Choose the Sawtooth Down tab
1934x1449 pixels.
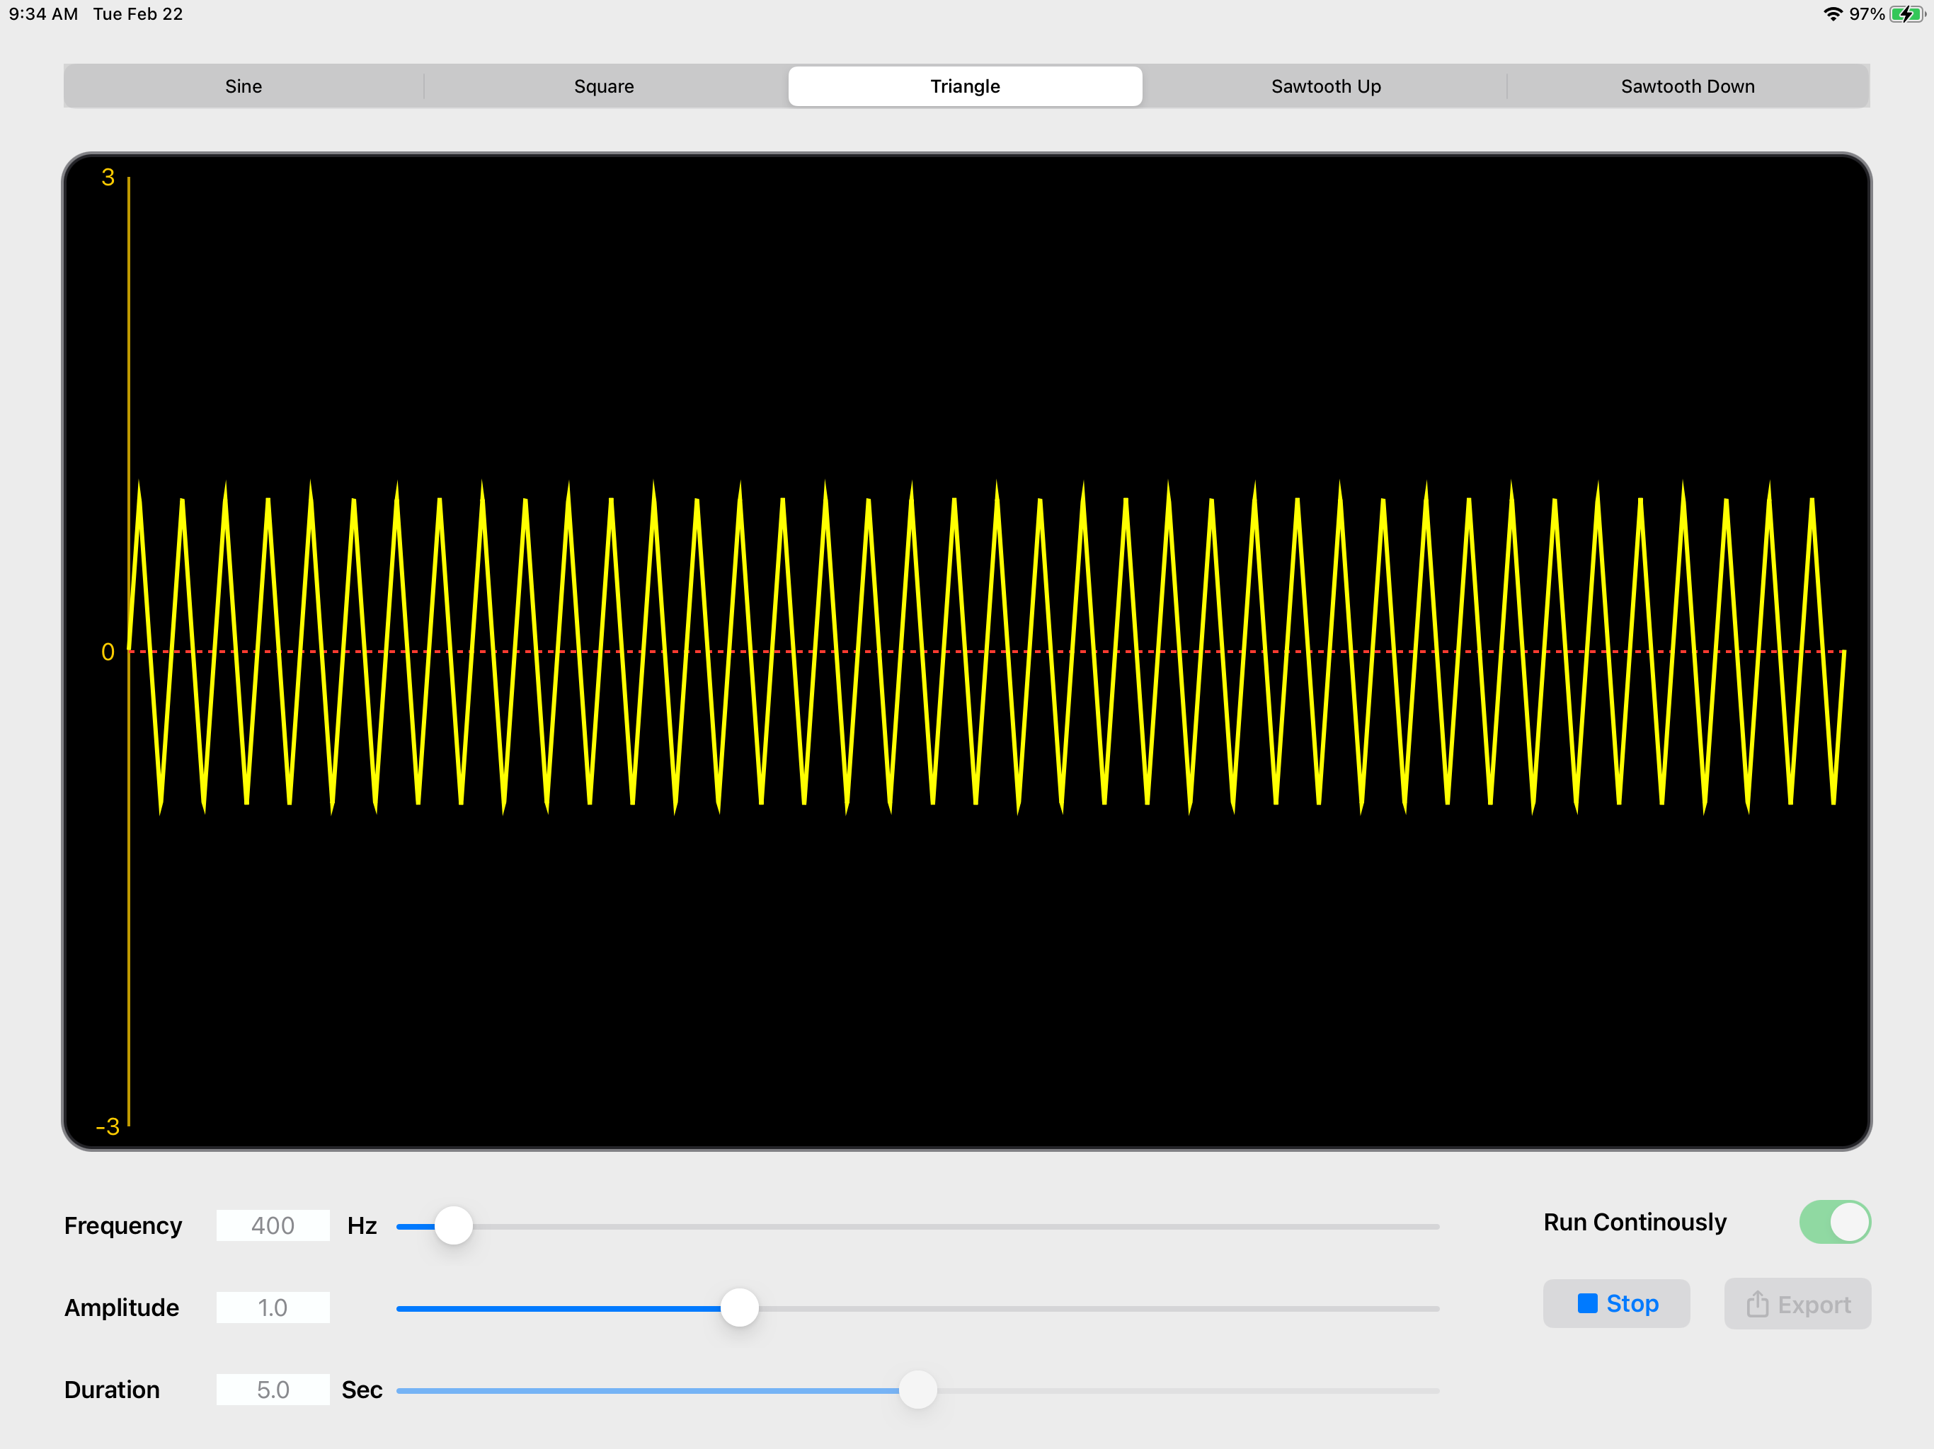pyautogui.click(x=1686, y=86)
